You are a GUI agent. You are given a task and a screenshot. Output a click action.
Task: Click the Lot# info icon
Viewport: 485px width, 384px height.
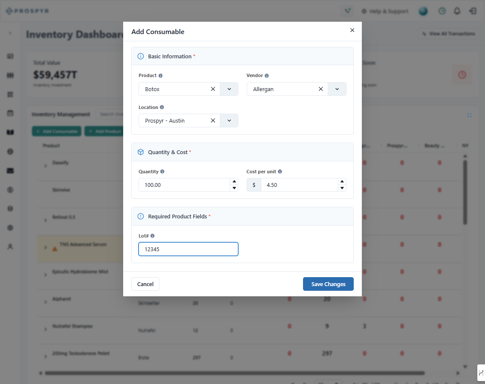coord(153,236)
